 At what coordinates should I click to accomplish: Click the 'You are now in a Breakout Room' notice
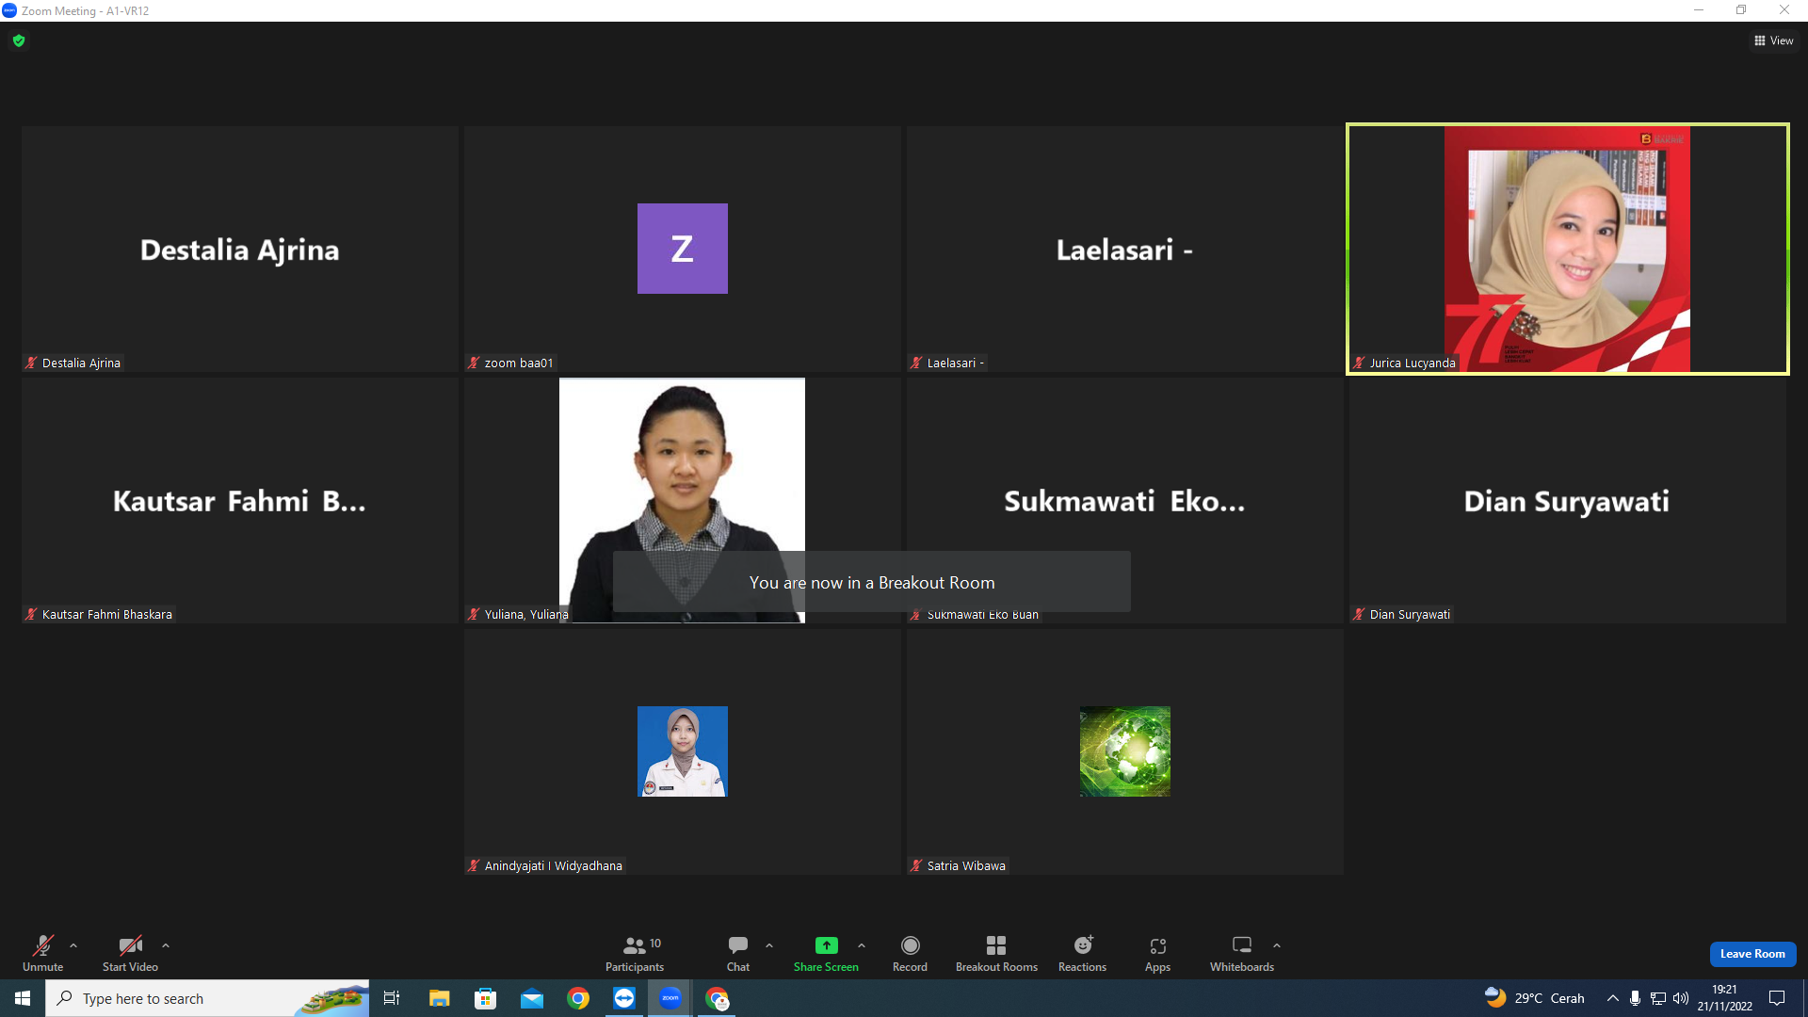click(872, 582)
